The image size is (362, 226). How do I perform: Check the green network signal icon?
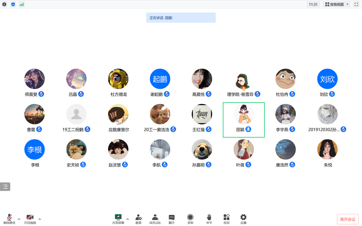point(22,4)
